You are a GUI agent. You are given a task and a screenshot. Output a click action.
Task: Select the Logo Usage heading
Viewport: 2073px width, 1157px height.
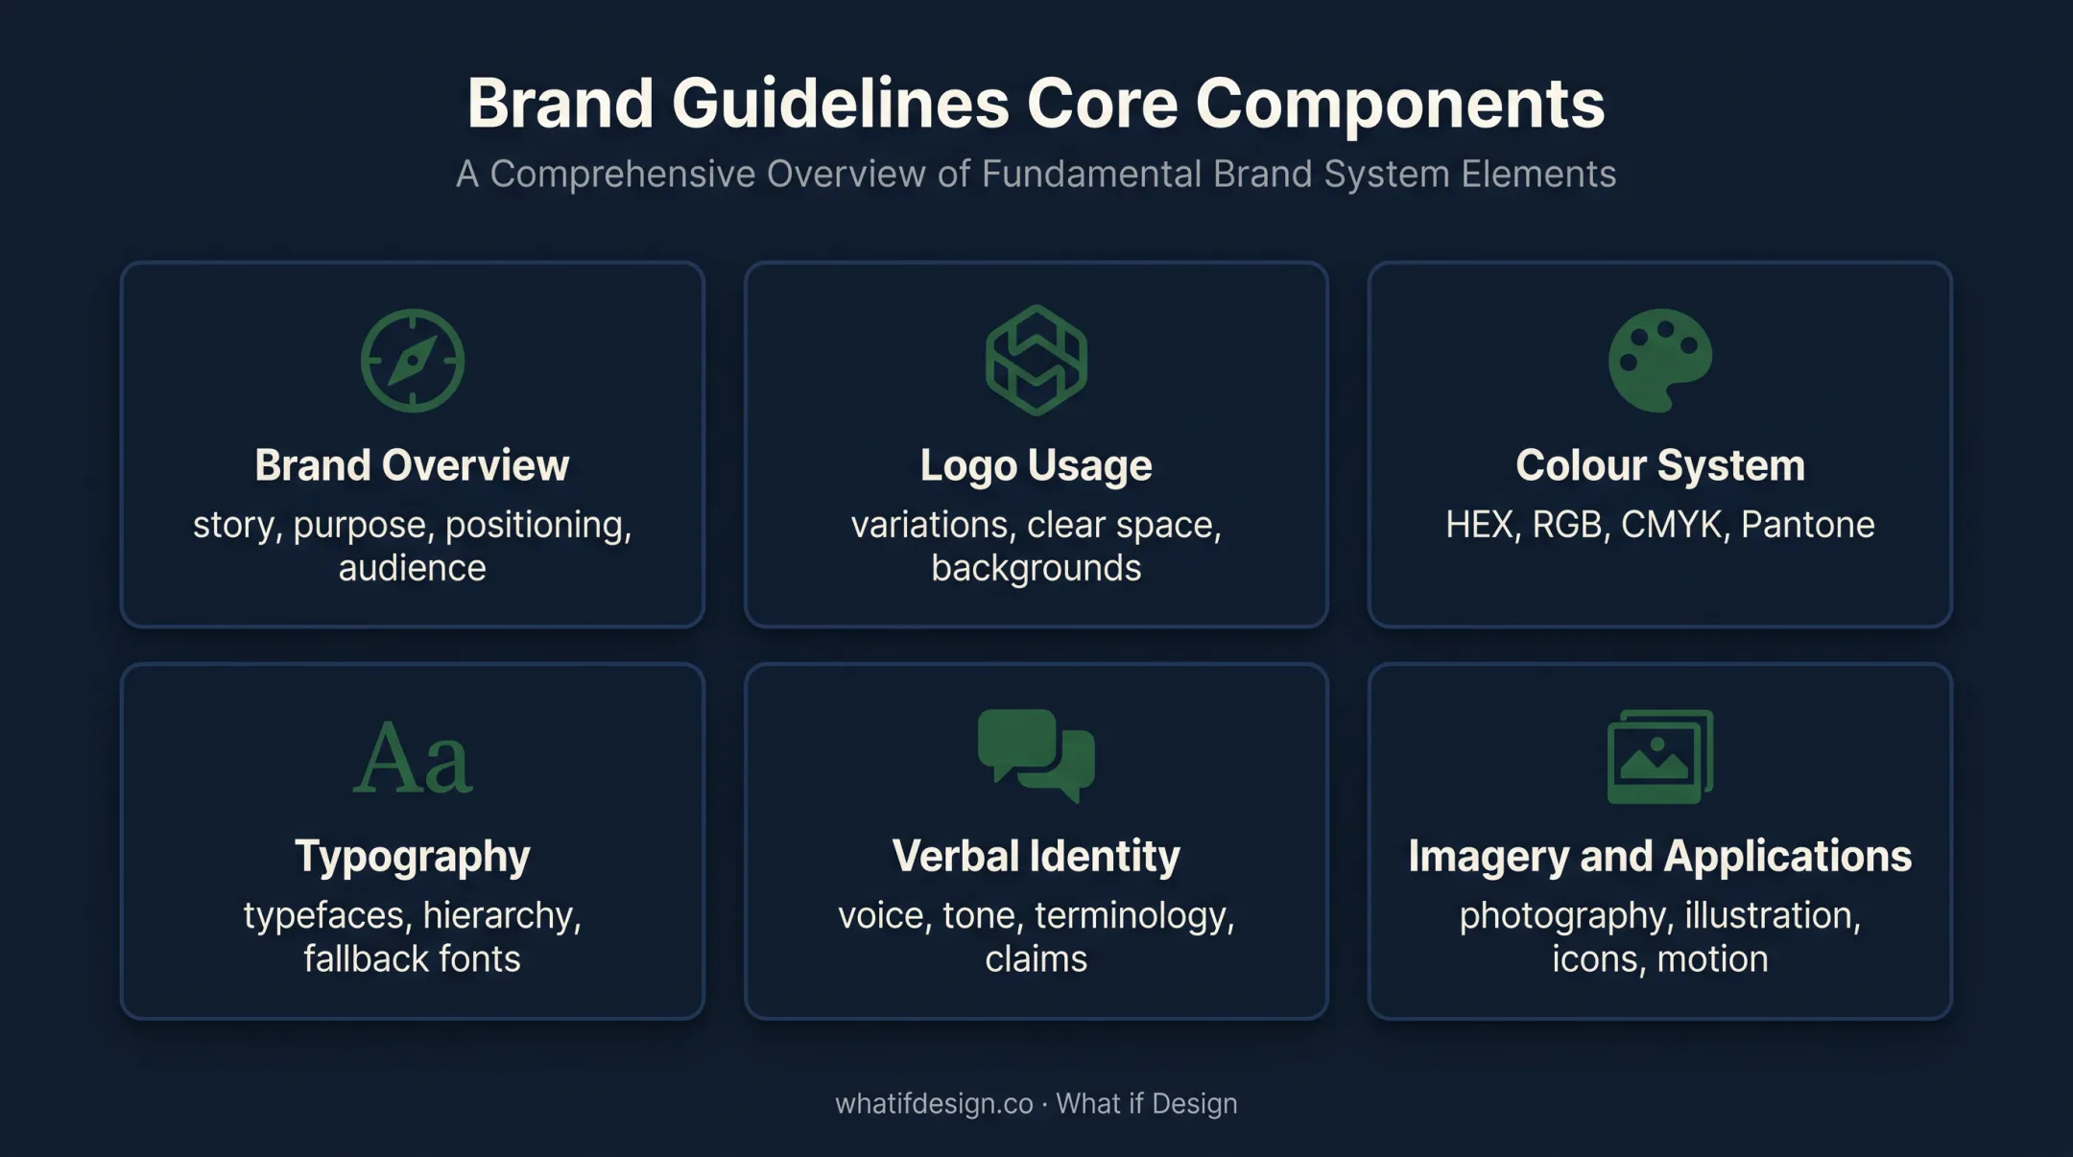pos(1036,466)
